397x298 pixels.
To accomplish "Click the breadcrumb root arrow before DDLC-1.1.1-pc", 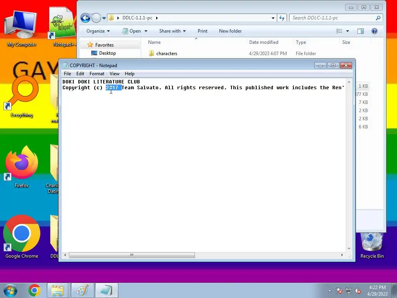I will [x=118, y=18].
